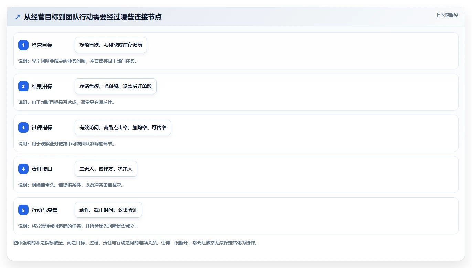Click the 净销售额、毛利额或库存健康 chip
Viewport: 472px width, 268px height.
[x=111, y=45]
